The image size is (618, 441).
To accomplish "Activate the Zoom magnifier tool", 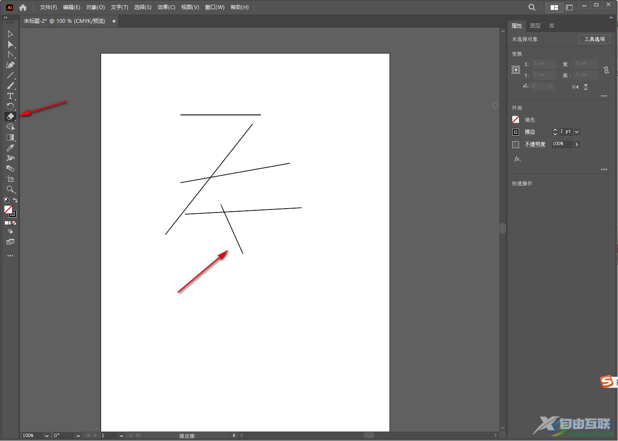I will pyautogui.click(x=10, y=189).
